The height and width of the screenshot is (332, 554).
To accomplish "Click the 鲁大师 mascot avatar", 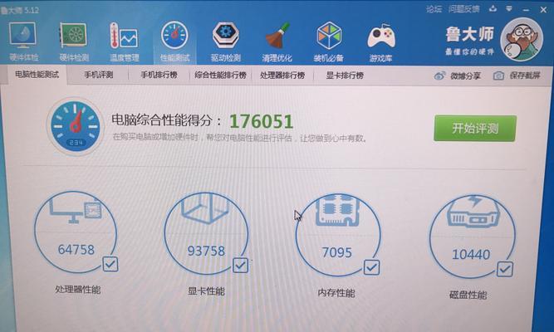I will (x=521, y=39).
